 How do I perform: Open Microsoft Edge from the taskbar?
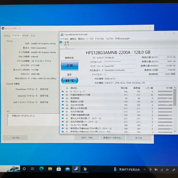42,169
